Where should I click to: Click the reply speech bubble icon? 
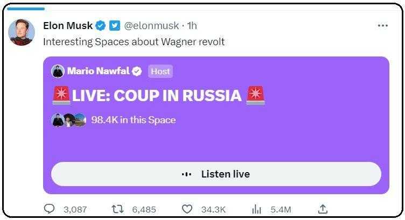[48, 209]
